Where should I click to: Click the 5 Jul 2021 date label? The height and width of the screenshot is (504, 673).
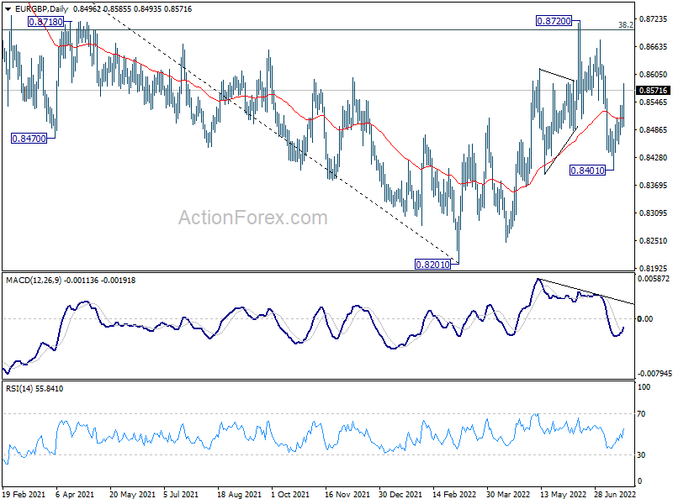(181, 495)
